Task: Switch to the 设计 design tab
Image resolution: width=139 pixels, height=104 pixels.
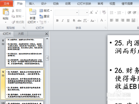Action: (44, 4)
